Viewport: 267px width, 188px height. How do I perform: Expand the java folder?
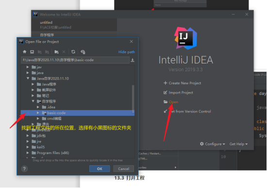click(28, 73)
